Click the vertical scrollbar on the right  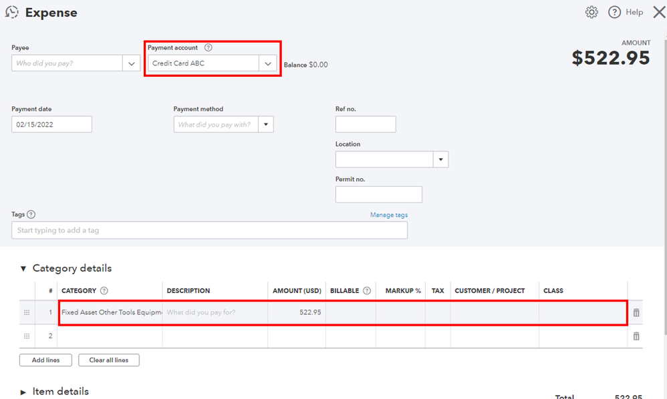click(x=665, y=187)
